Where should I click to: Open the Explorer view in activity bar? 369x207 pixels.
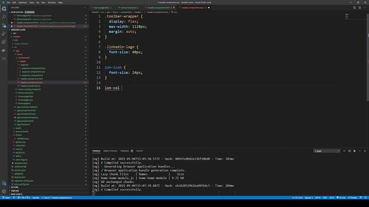(4, 9)
